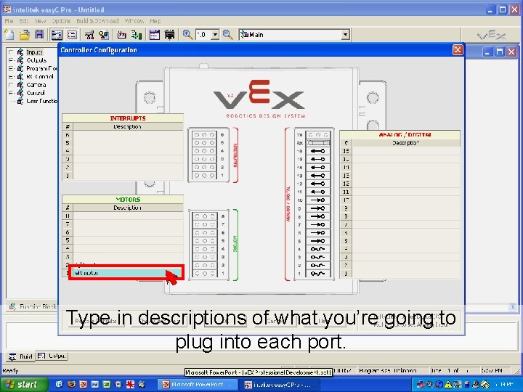523x392 pixels.
Task: Toggle direction of analog/digital port 16 arrow
Action: (317, 151)
